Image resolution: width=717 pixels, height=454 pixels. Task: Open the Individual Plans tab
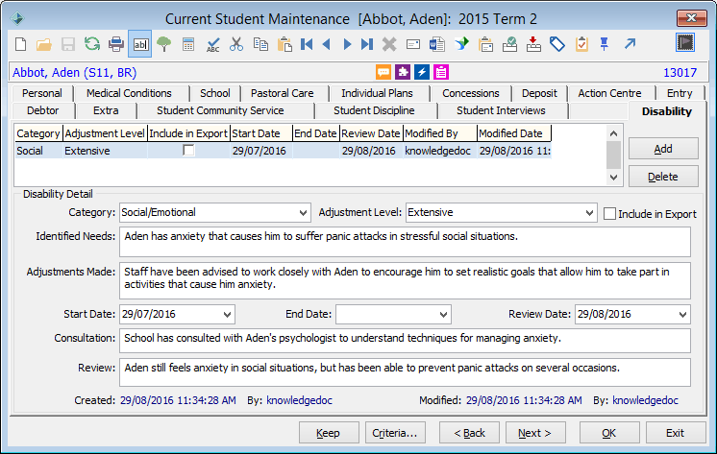(377, 93)
